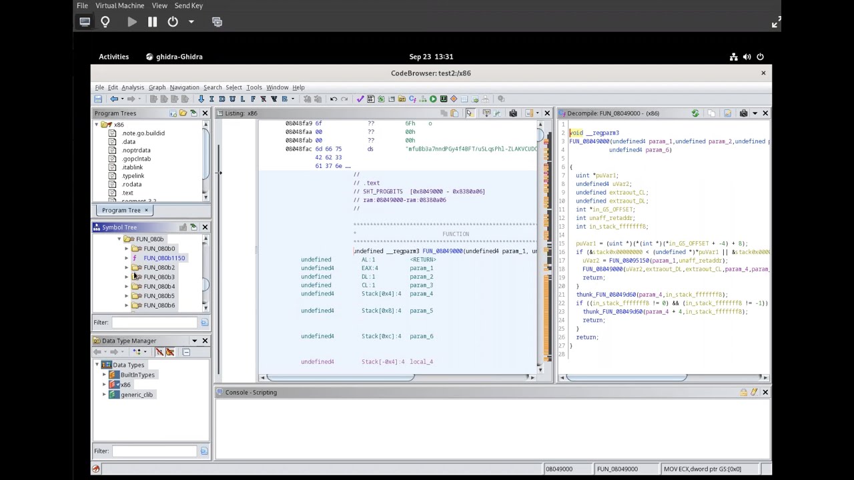This screenshot has width=854, height=480.
Task: Open the back-navigation history dropdown arrow
Action: [x=123, y=99]
